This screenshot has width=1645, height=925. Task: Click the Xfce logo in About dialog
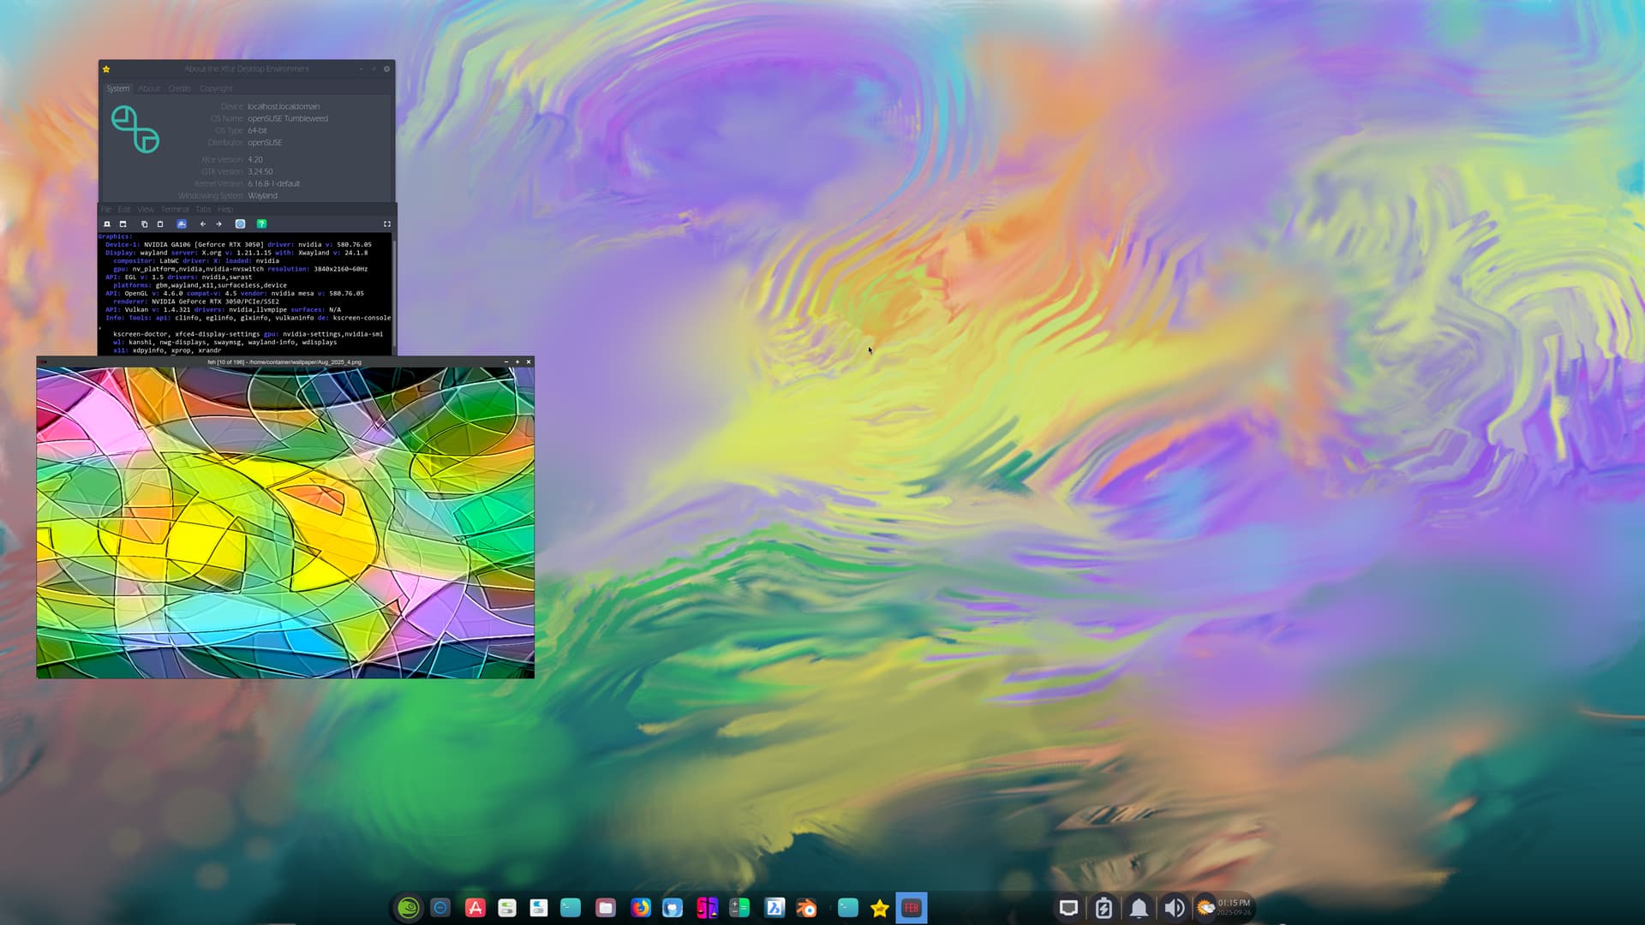(x=135, y=129)
